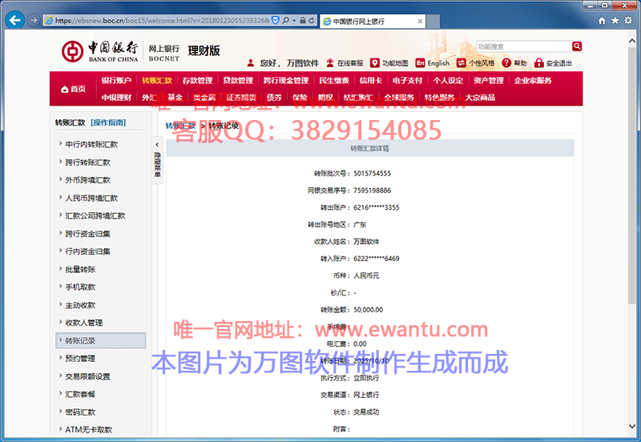Close the 中国银行网上银行 tab

tap(420, 22)
